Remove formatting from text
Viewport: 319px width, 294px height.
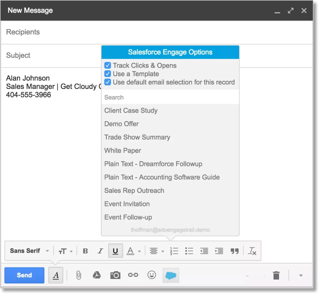(252, 251)
